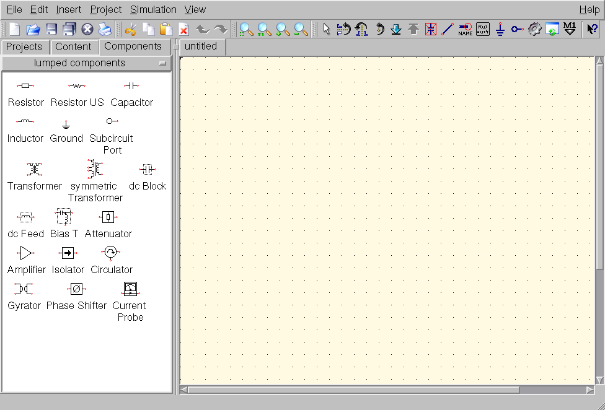Open the Insert menu
The height and width of the screenshot is (410, 605).
(x=68, y=9)
